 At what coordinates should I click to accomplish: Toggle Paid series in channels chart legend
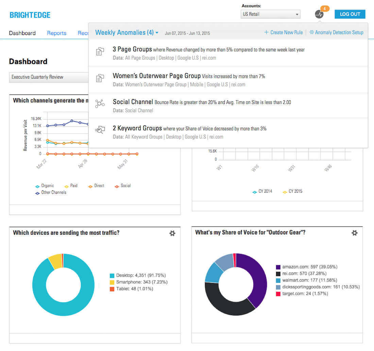(x=71, y=186)
